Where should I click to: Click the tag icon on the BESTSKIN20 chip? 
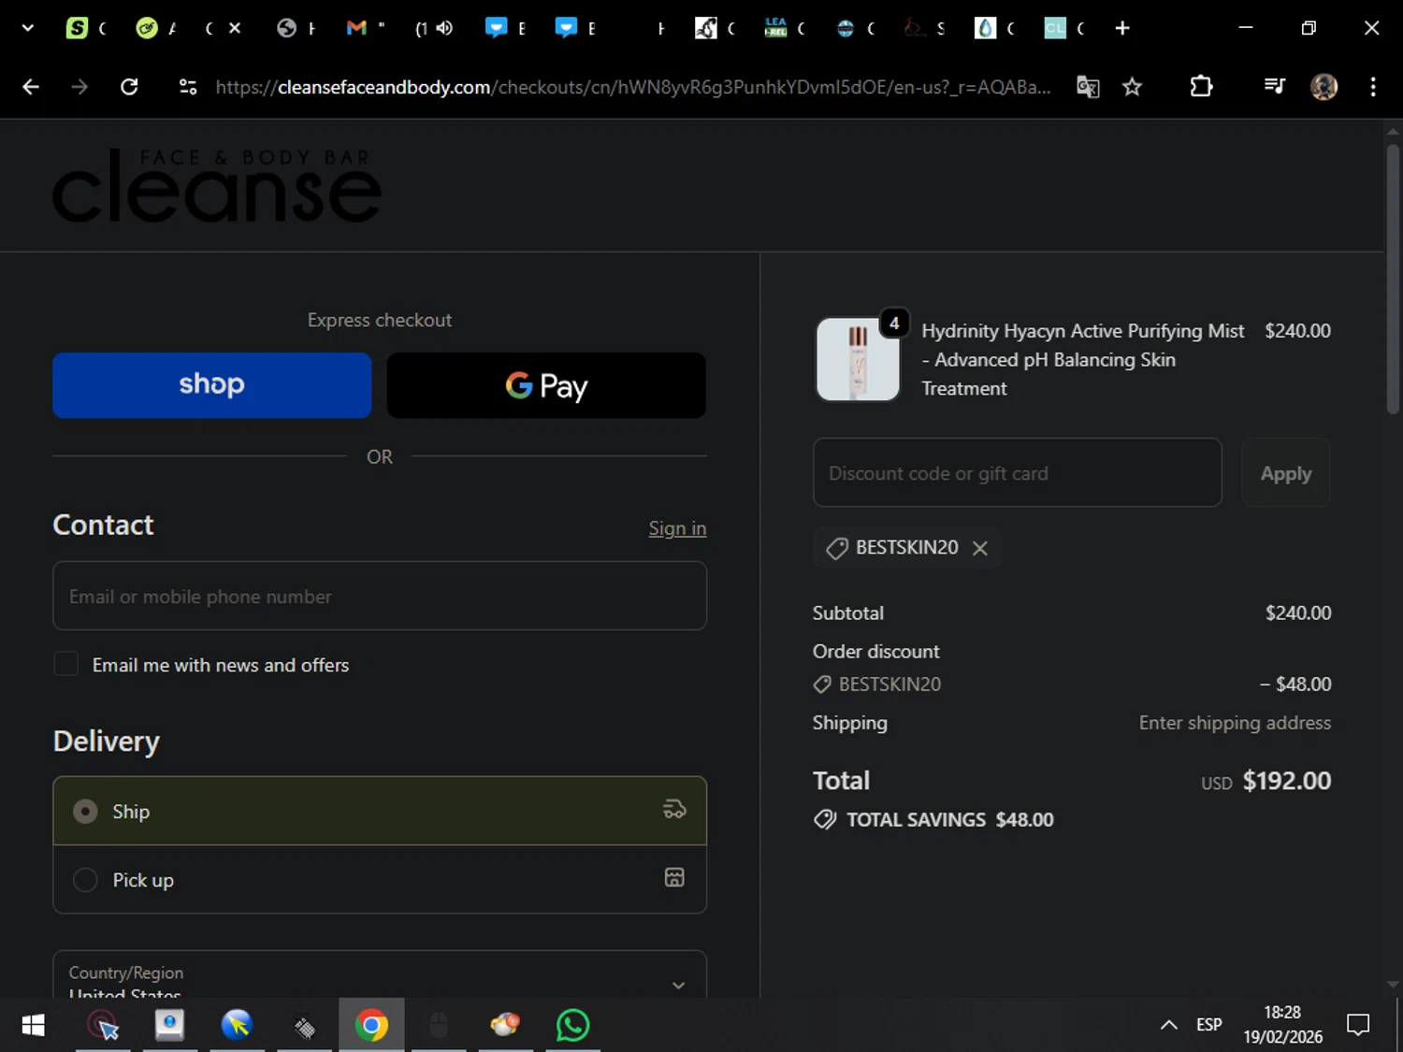(x=837, y=548)
